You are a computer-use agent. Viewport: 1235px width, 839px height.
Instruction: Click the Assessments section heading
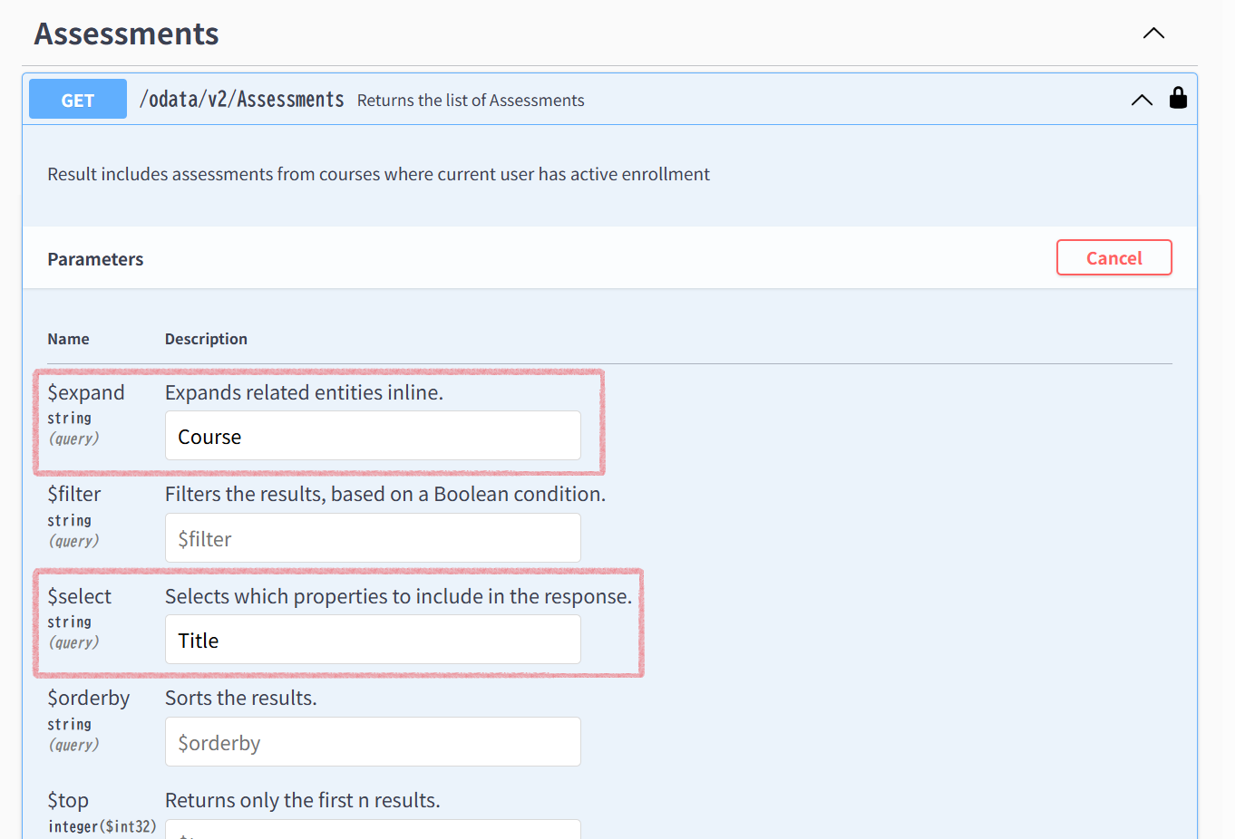click(127, 34)
